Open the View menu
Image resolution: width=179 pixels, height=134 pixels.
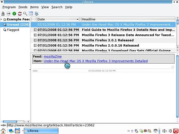(45, 7)
